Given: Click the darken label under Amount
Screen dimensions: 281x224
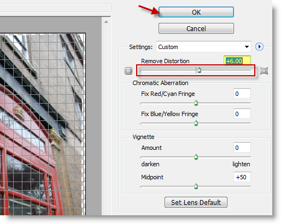Looking at the screenshot, I should 150,164.
